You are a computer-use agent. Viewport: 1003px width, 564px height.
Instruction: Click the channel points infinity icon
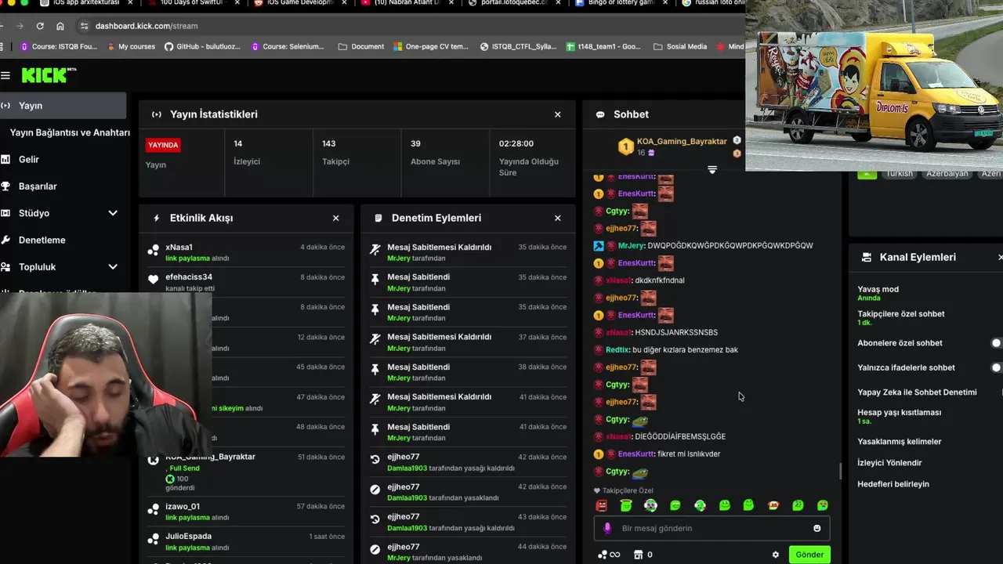(609, 555)
